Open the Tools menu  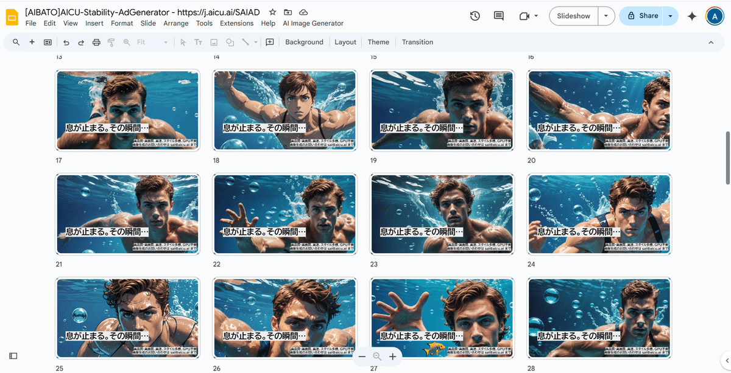point(205,23)
